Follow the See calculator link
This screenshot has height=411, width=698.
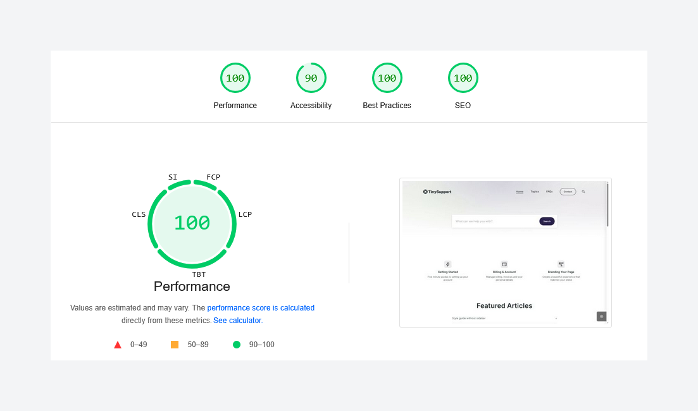pyautogui.click(x=237, y=320)
